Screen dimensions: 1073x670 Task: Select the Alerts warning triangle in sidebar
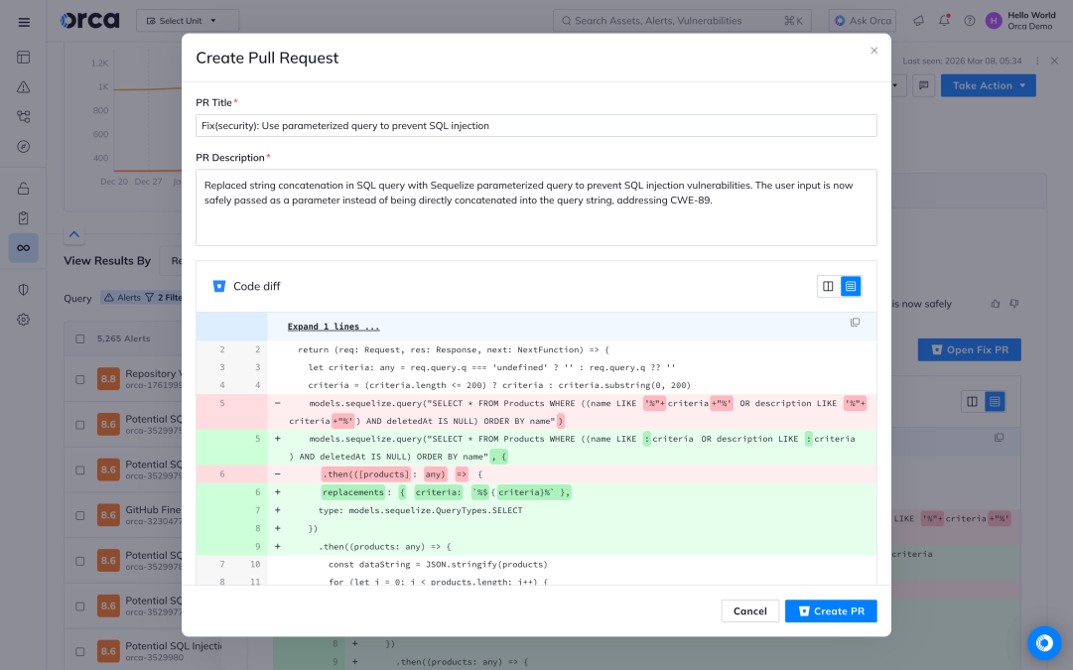point(24,87)
